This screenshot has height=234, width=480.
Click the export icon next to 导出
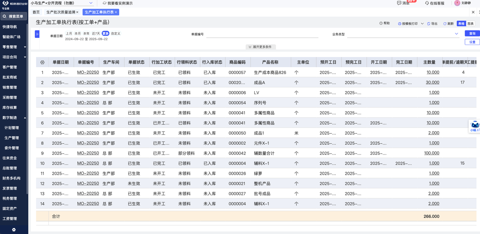coord(429,24)
